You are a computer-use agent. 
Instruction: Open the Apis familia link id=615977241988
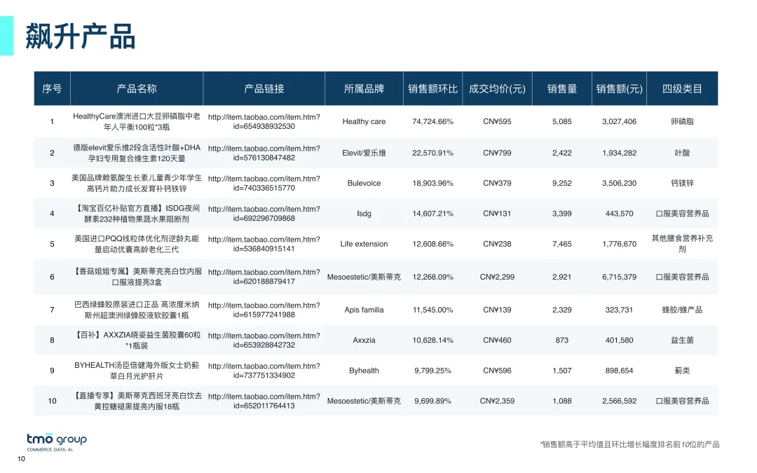[264, 310]
